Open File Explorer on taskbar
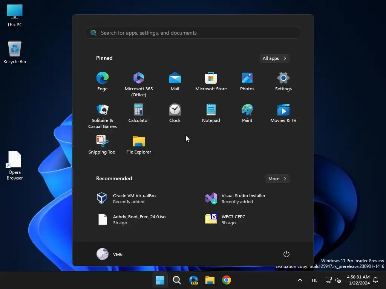Image resolution: width=386 pixels, height=289 pixels. coord(210,280)
